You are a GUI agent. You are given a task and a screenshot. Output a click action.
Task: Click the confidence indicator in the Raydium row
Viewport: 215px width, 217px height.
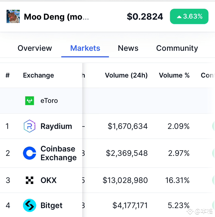213,126
